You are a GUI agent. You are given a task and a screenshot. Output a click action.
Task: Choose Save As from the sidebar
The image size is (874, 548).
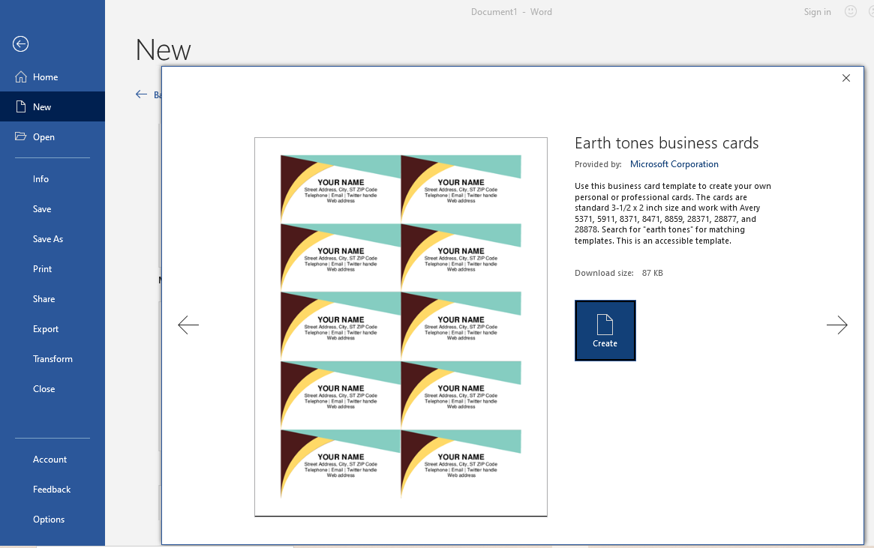[x=48, y=238]
